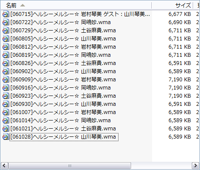Image resolution: width=200 pixels, height=170 pixels.
Task: Click the 6,591 KB size in the [060826] row
Action: point(180,63)
